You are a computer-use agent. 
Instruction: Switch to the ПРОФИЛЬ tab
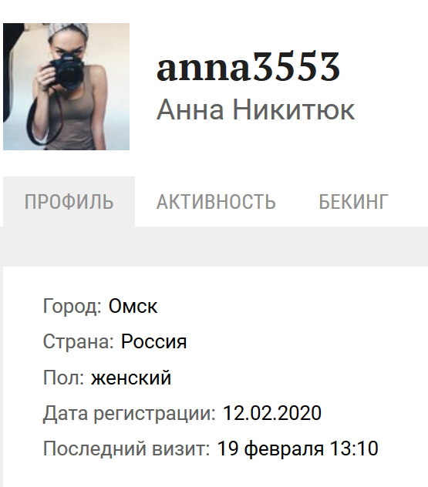69,202
